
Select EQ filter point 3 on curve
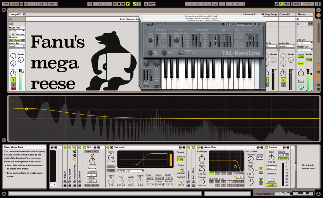pos(26,109)
